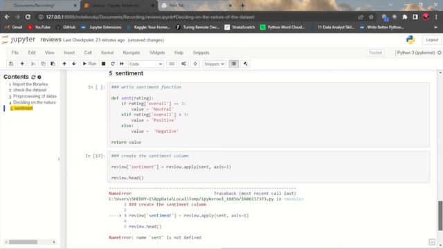The height and width of the screenshot is (249, 443).
Task: Click the NameError output message
Action: 155,238
